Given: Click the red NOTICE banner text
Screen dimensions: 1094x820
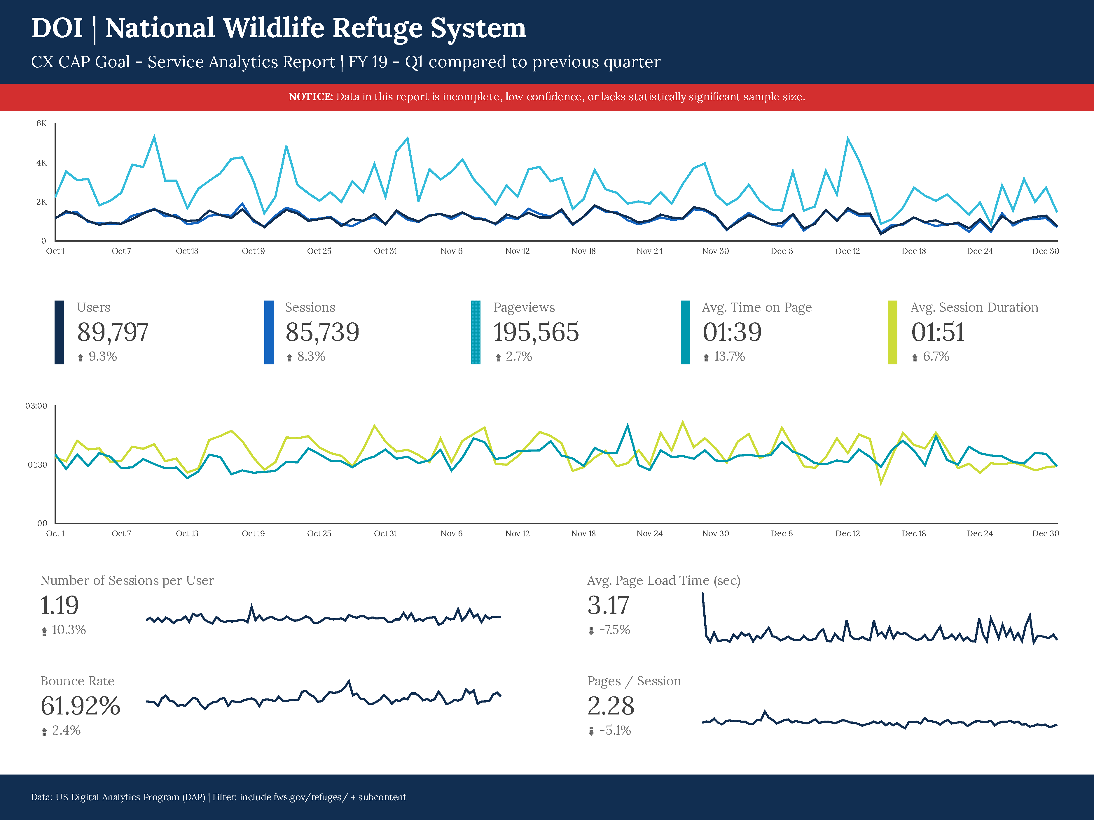Looking at the screenshot, I should coord(547,97).
